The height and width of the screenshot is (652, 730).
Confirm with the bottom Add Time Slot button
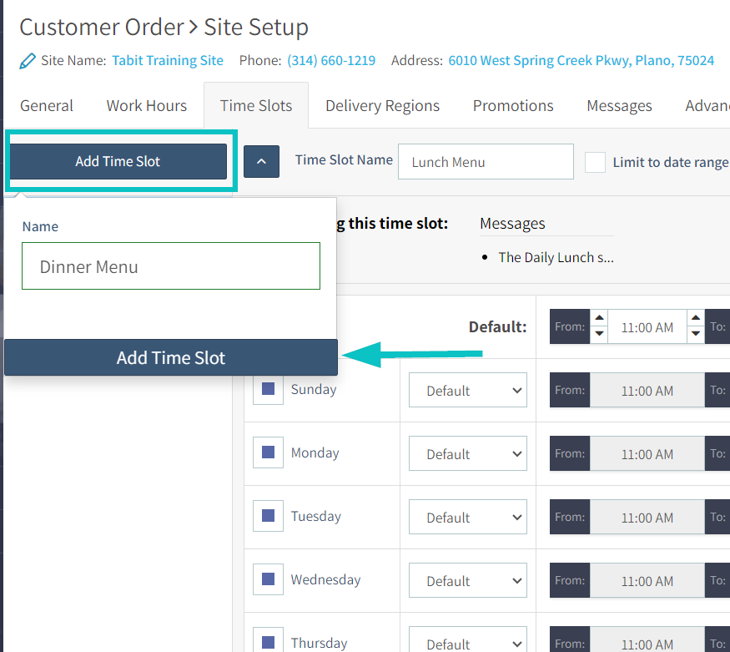coord(170,358)
